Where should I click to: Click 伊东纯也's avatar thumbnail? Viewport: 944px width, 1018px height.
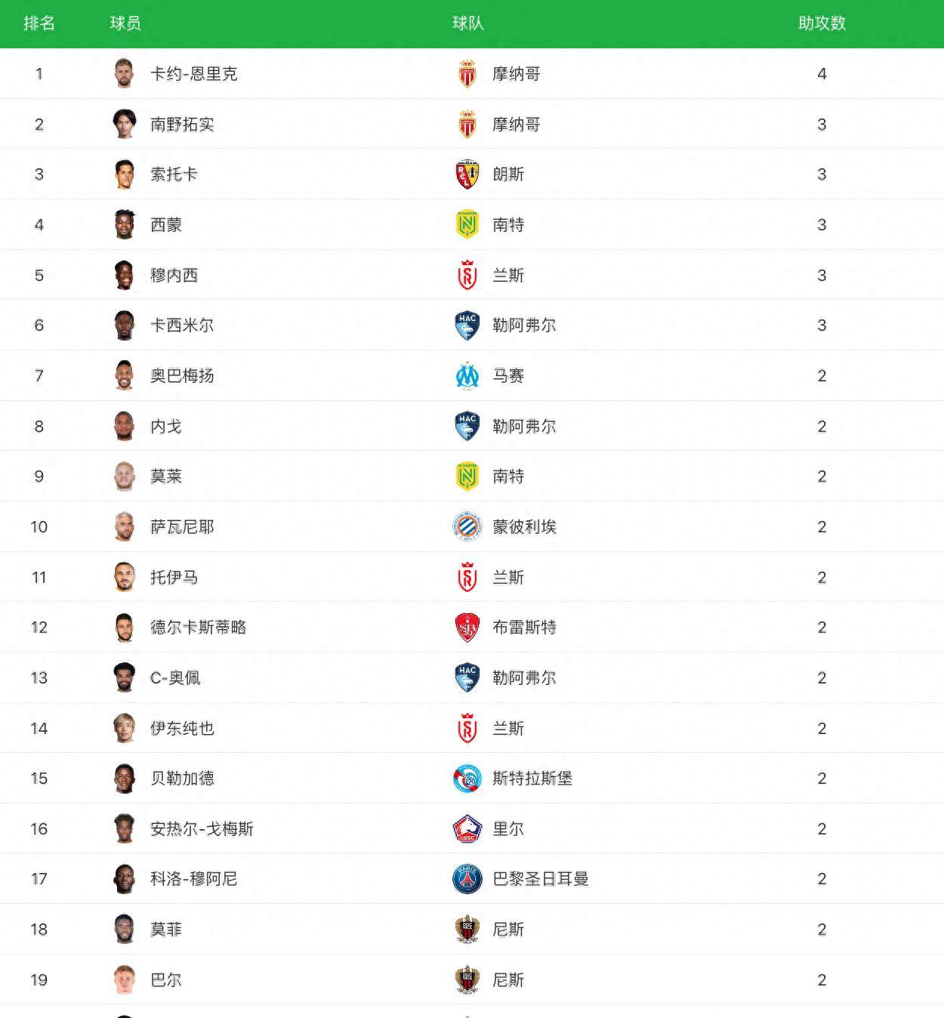(x=125, y=728)
